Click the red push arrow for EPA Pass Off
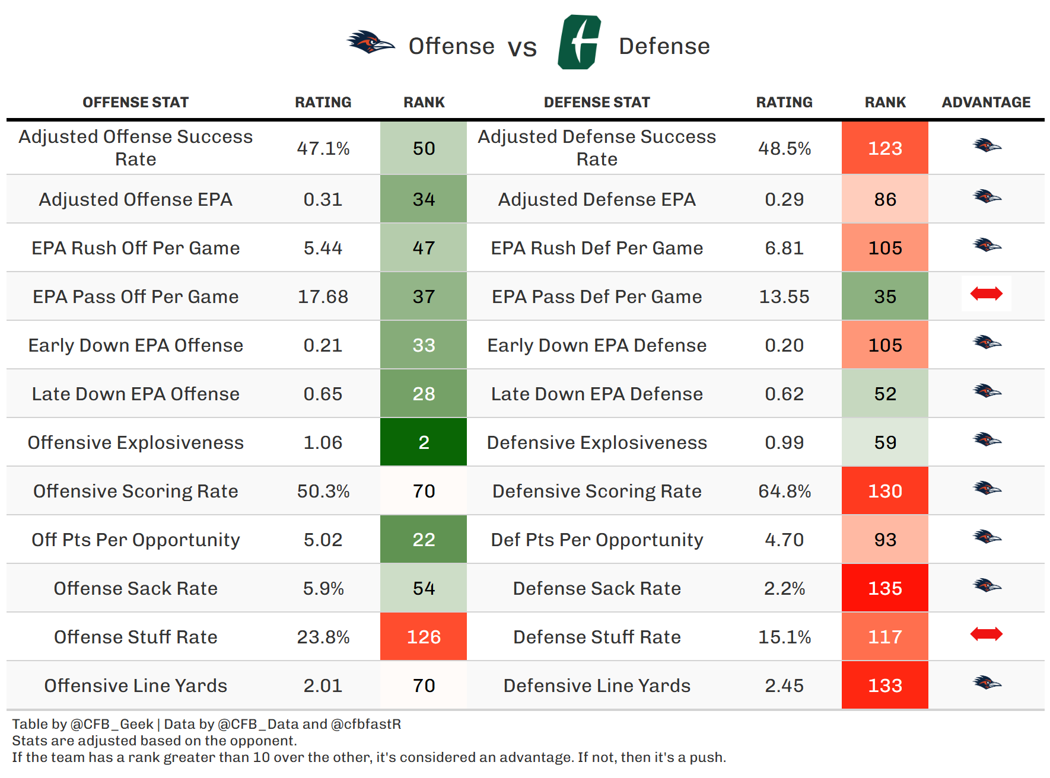This screenshot has height=778, width=1050. [986, 294]
